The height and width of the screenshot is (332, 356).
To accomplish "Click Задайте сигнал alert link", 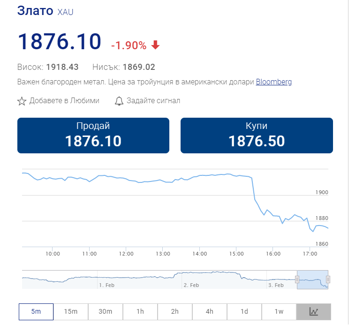I will coord(153,101).
